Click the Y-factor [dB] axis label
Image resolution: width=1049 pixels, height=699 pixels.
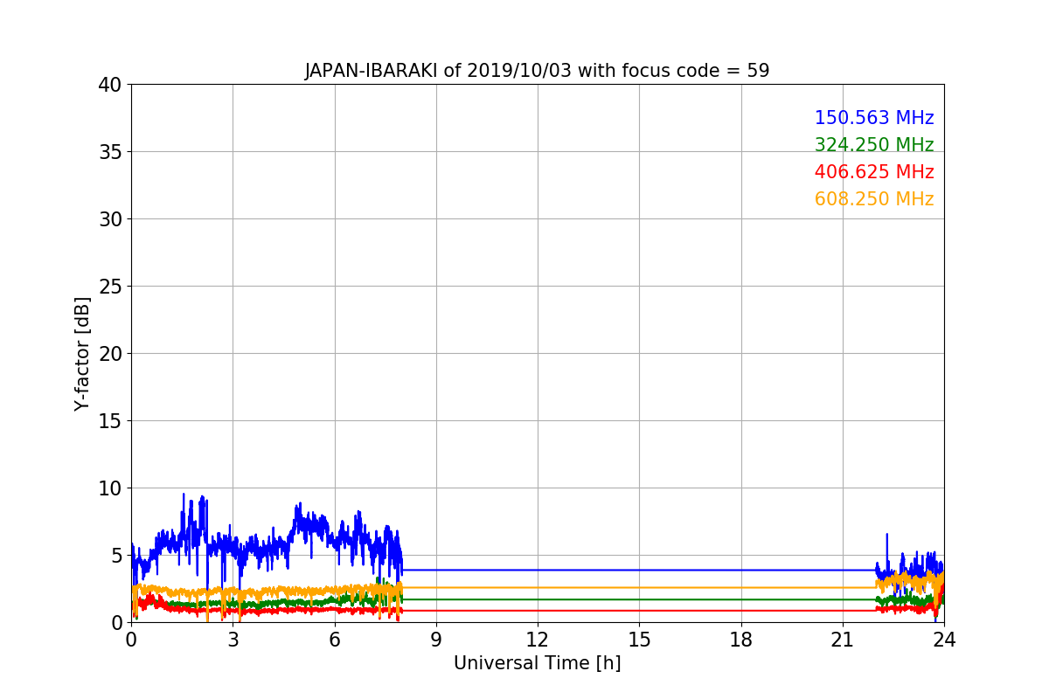(x=82, y=353)
